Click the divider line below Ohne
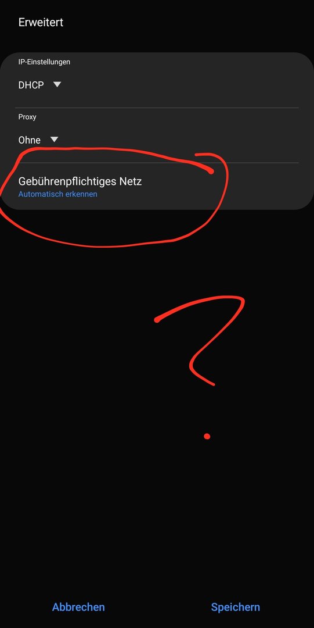The height and width of the screenshot is (628, 314). (157, 163)
